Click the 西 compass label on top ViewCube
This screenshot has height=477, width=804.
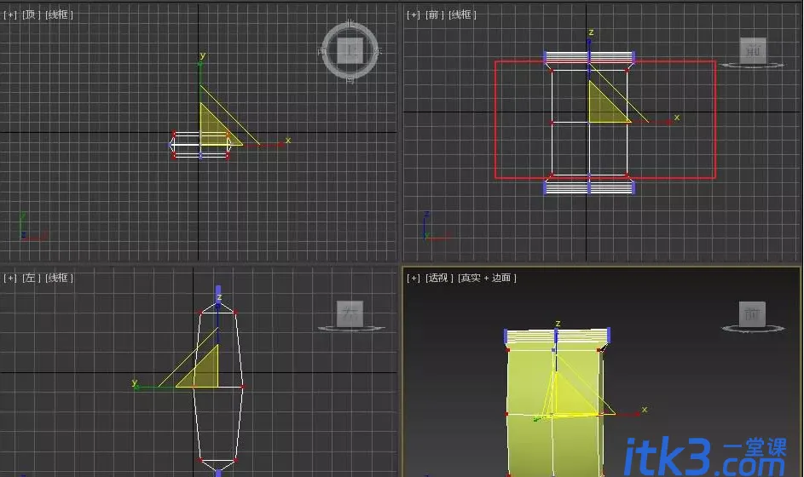pos(322,51)
